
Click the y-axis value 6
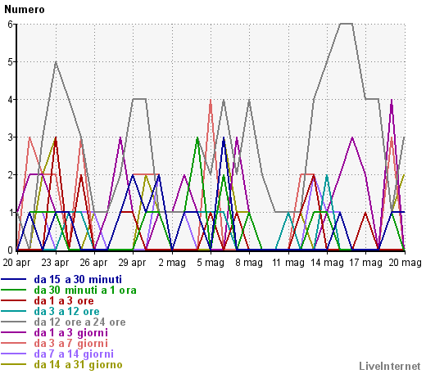tap(10, 25)
